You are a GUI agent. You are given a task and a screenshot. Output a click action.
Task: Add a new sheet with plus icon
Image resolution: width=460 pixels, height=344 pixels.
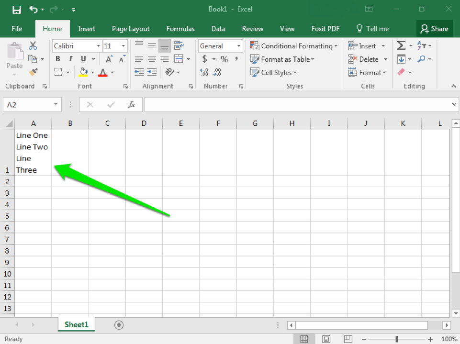point(119,325)
